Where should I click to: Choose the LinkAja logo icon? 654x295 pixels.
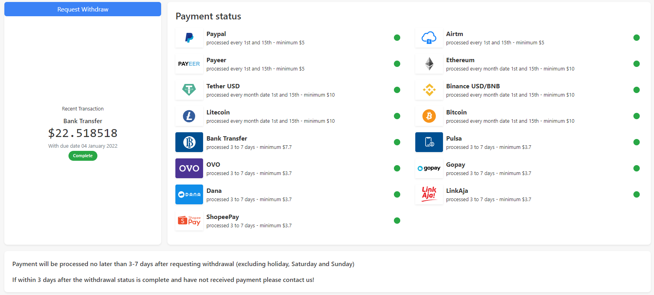click(x=429, y=194)
